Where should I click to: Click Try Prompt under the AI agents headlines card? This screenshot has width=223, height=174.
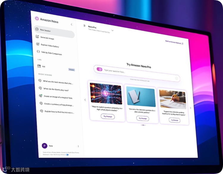pos(175,120)
